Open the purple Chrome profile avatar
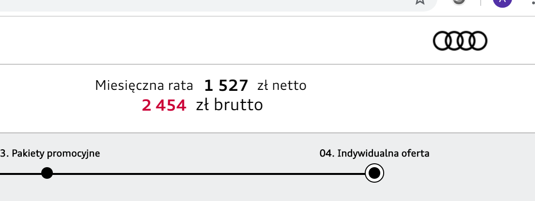Viewport: 535px width, 201px height. click(x=502, y=2)
